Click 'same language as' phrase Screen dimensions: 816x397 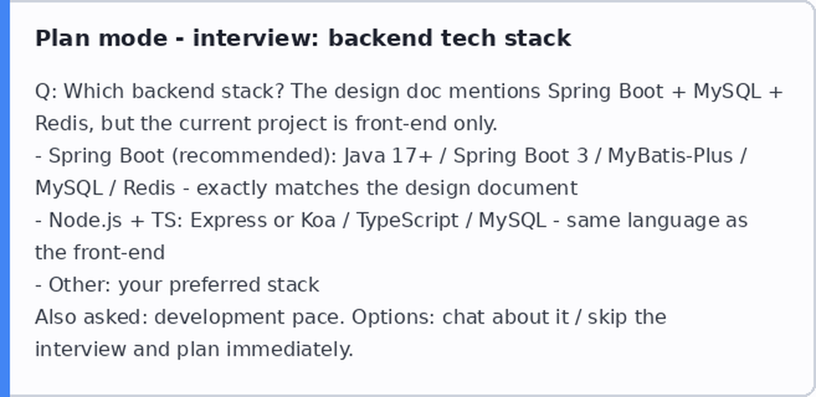tap(657, 221)
